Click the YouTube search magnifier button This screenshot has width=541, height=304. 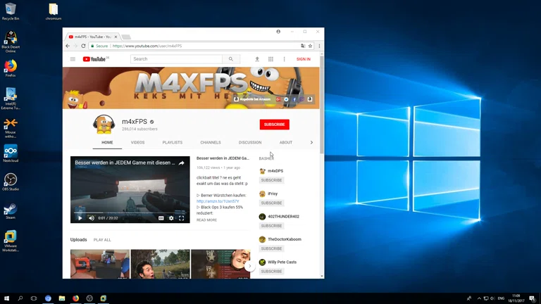(x=230, y=59)
